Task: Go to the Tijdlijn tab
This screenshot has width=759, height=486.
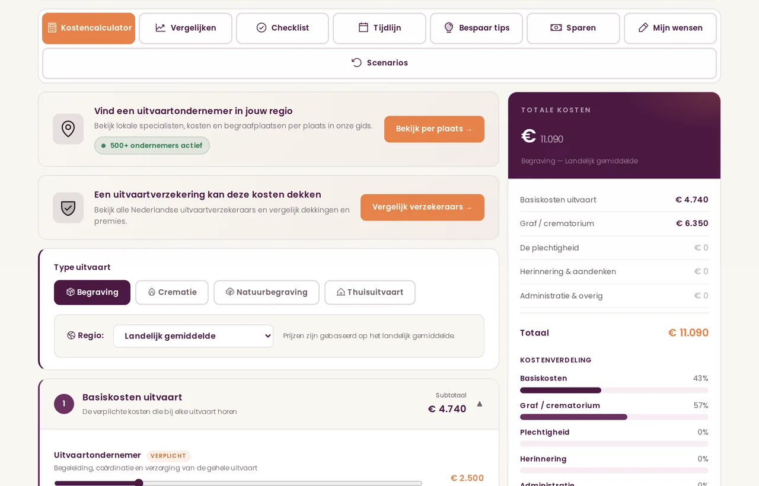Action: click(379, 28)
